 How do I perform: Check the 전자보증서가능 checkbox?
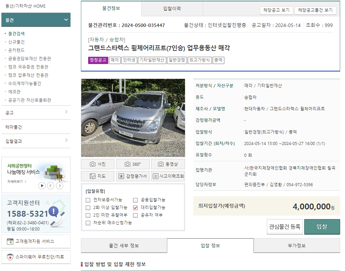tap(88, 200)
